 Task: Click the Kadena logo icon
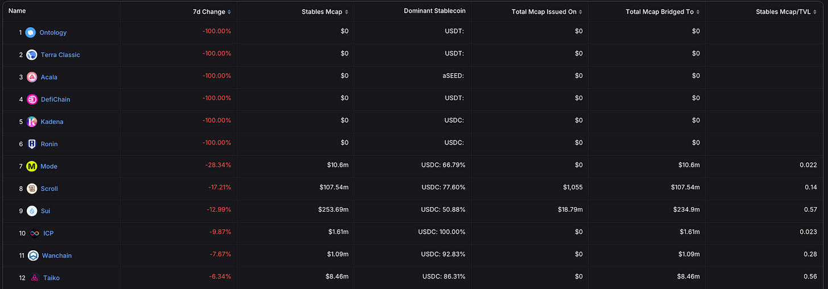click(x=32, y=122)
